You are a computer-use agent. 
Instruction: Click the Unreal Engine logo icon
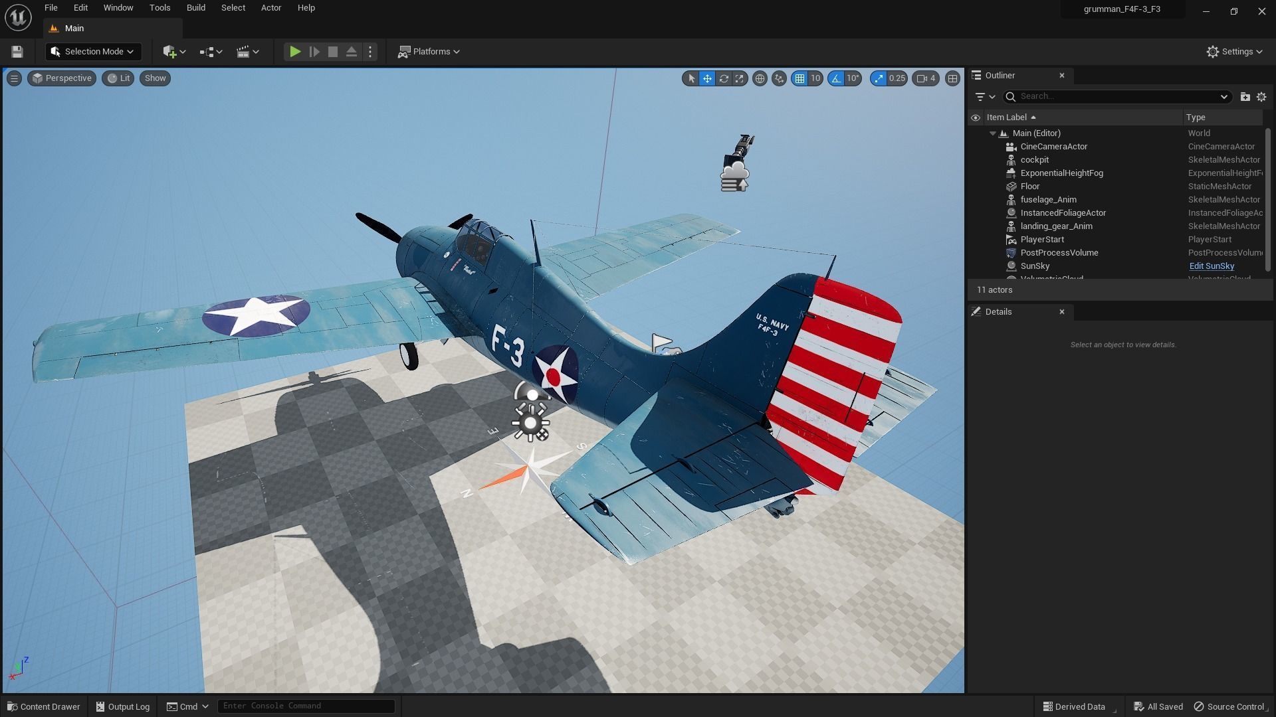(18, 17)
